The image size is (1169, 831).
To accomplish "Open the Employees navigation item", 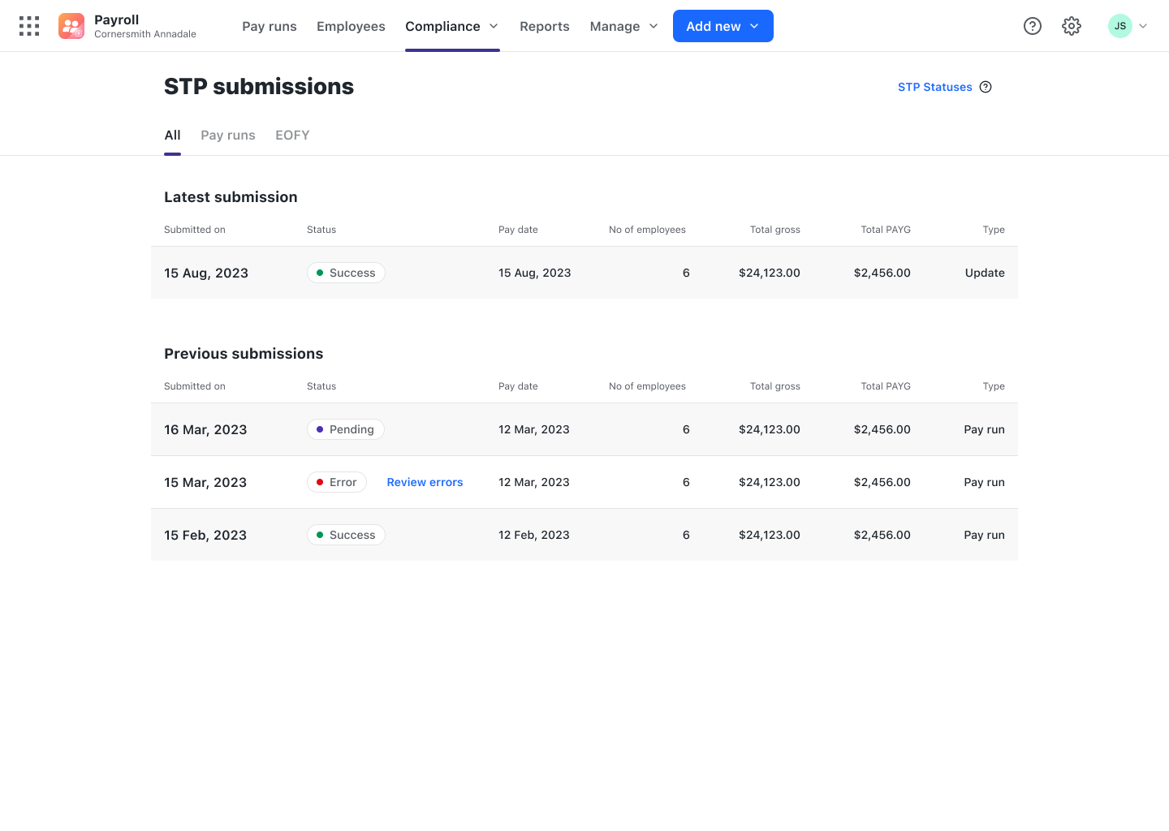I will [351, 26].
